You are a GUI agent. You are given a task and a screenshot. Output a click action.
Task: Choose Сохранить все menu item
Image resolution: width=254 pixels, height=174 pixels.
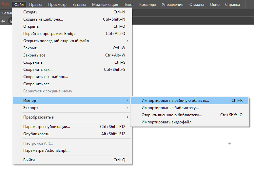pos(72,84)
